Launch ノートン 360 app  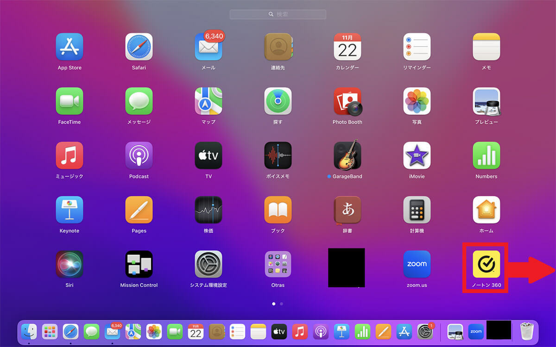coord(486,264)
